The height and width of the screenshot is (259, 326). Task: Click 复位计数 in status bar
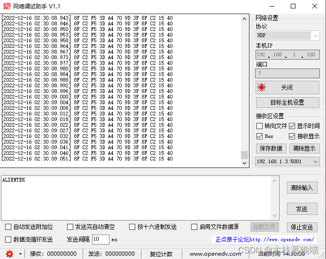pos(161,254)
